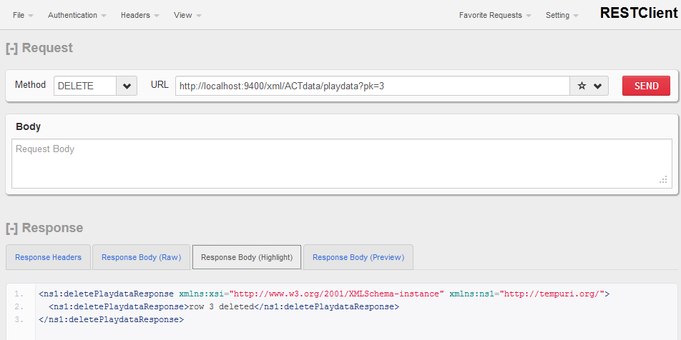Click inside the URL input field

coord(372,86)
